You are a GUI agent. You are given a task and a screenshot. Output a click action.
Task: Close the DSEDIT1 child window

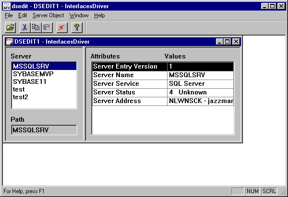click(x=236, y=42)
